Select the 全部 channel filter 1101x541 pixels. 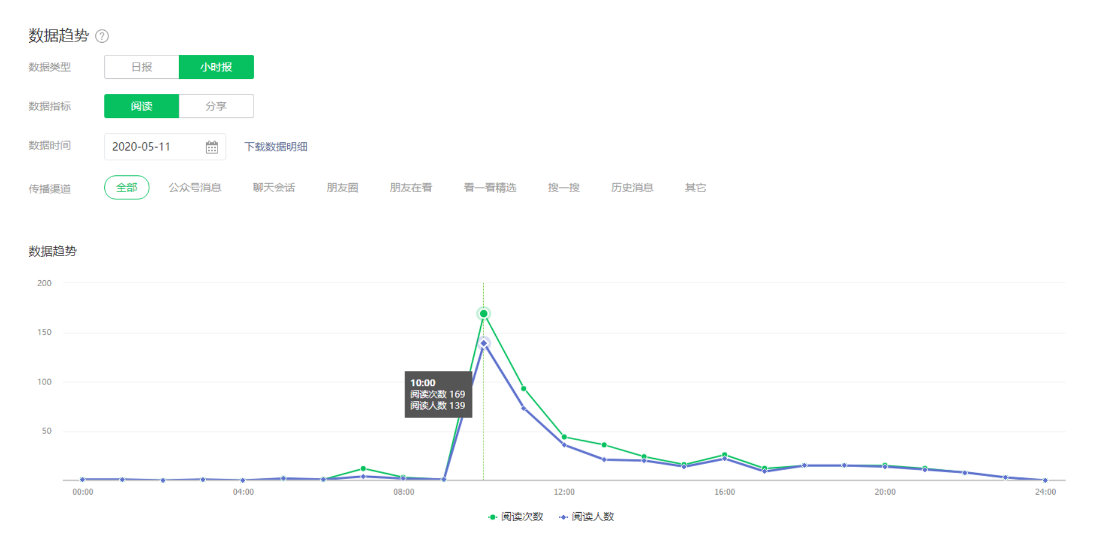click(126, 187)
